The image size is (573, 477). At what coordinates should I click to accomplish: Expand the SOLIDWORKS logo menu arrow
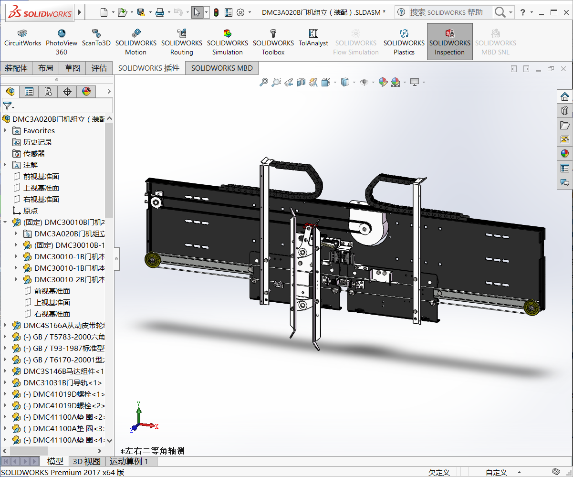click(x=79, y=12)
